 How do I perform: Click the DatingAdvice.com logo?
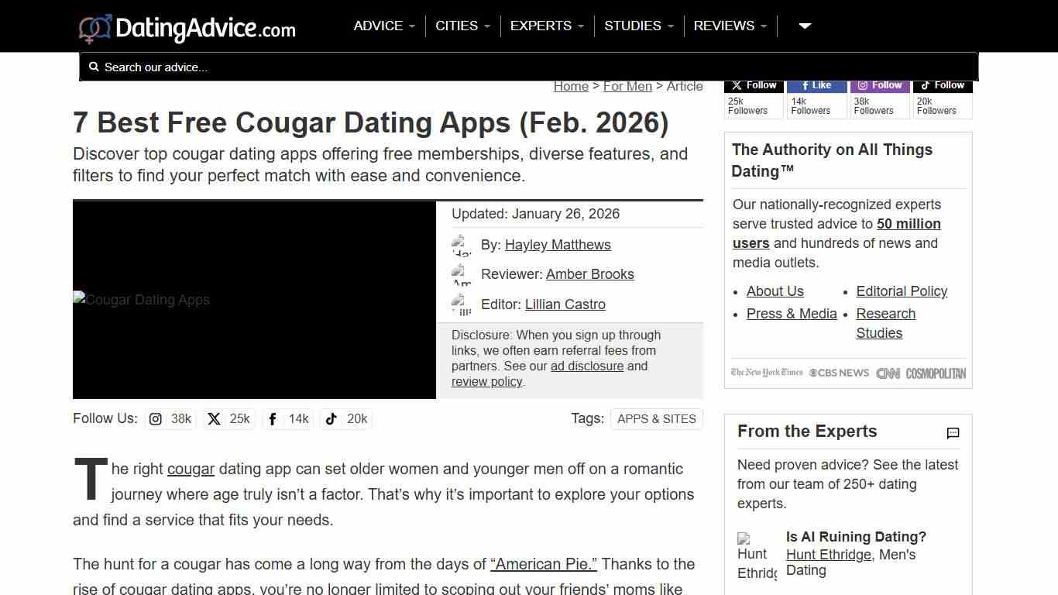coord(186,26)
